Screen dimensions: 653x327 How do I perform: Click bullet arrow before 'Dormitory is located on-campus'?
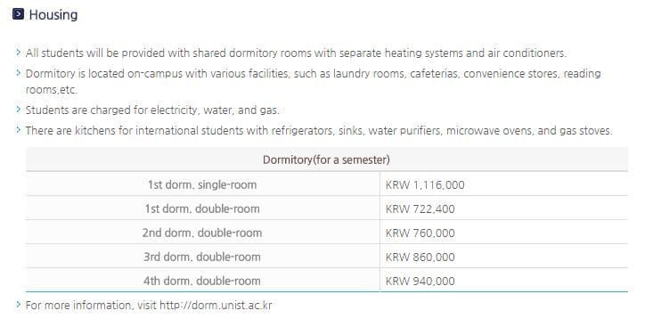(19, 72)
